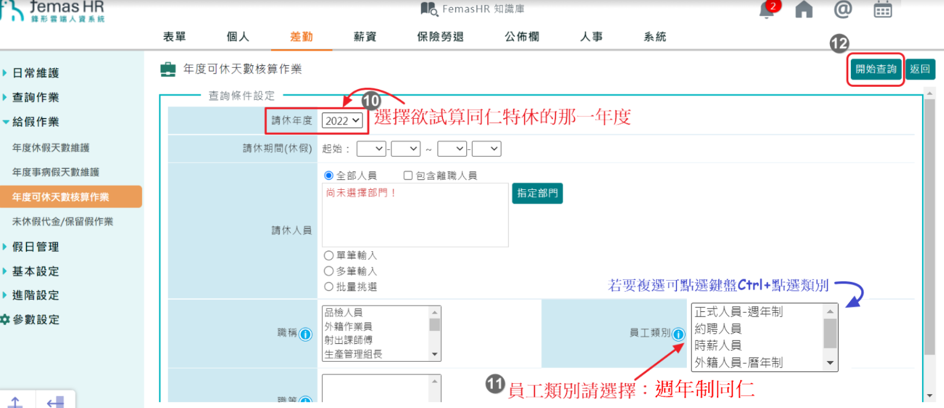The width and height of the screenshot is (944, 408).
Task: Click 返回 button
Action: point(920,69)
